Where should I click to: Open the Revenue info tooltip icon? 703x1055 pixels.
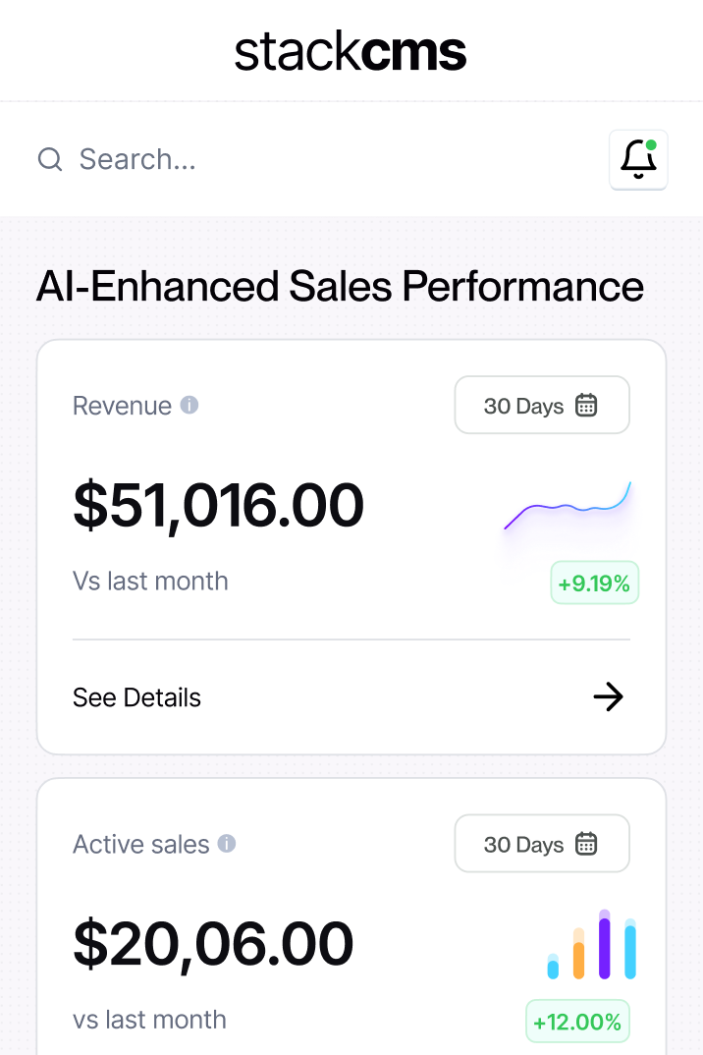tap(191, 405)
